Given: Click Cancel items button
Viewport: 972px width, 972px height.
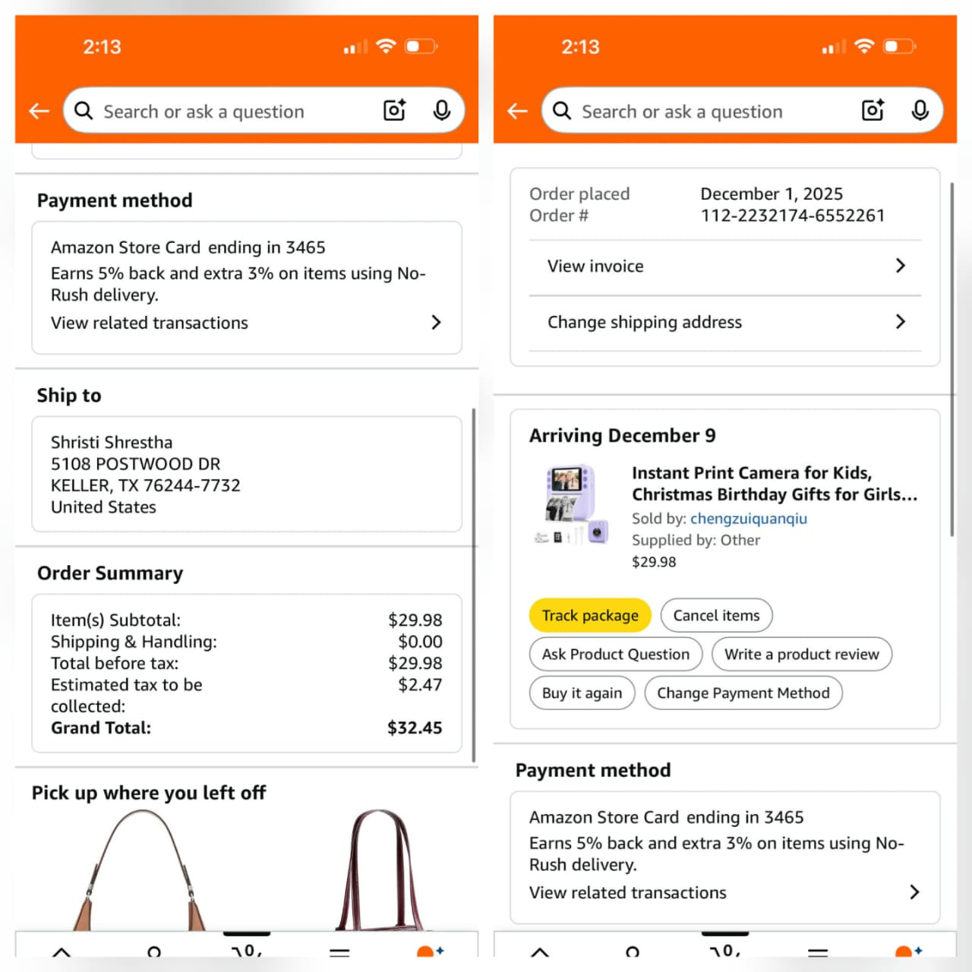Looking at the screenshot, I should [716, 615].
